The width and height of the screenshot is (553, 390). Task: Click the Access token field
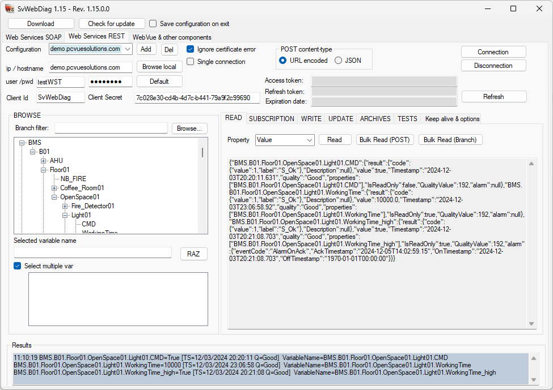[384, 81]
